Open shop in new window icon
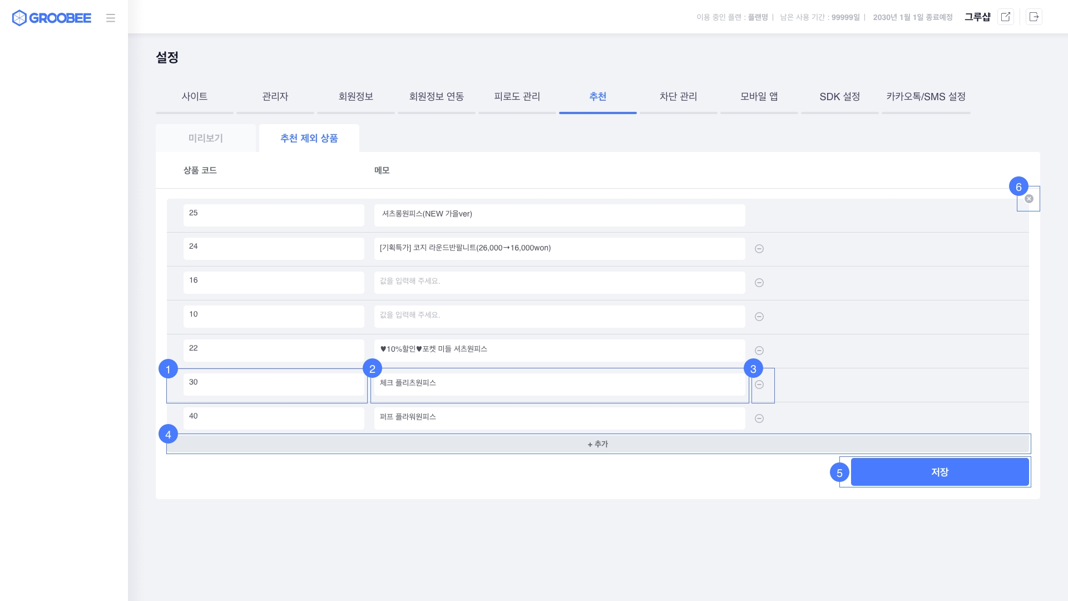Image resolution: width=1068 pixels, height=601 pixels. pyautogui.click(x=1005, y=17)
